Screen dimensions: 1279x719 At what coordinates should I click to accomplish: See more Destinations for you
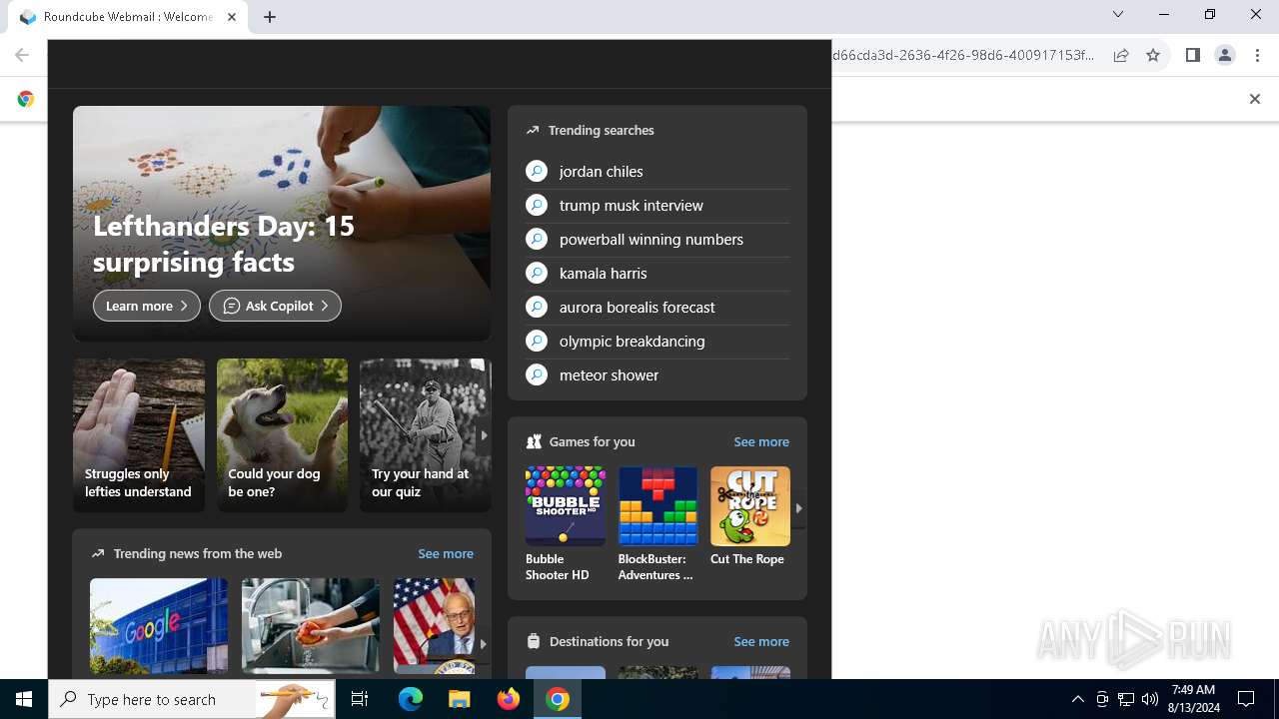click(761, 641)
